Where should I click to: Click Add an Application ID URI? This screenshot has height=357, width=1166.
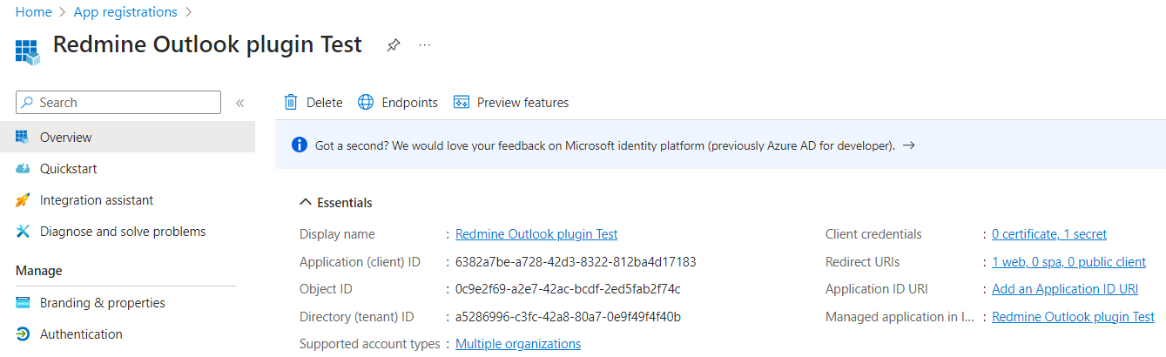(1065, 289)
